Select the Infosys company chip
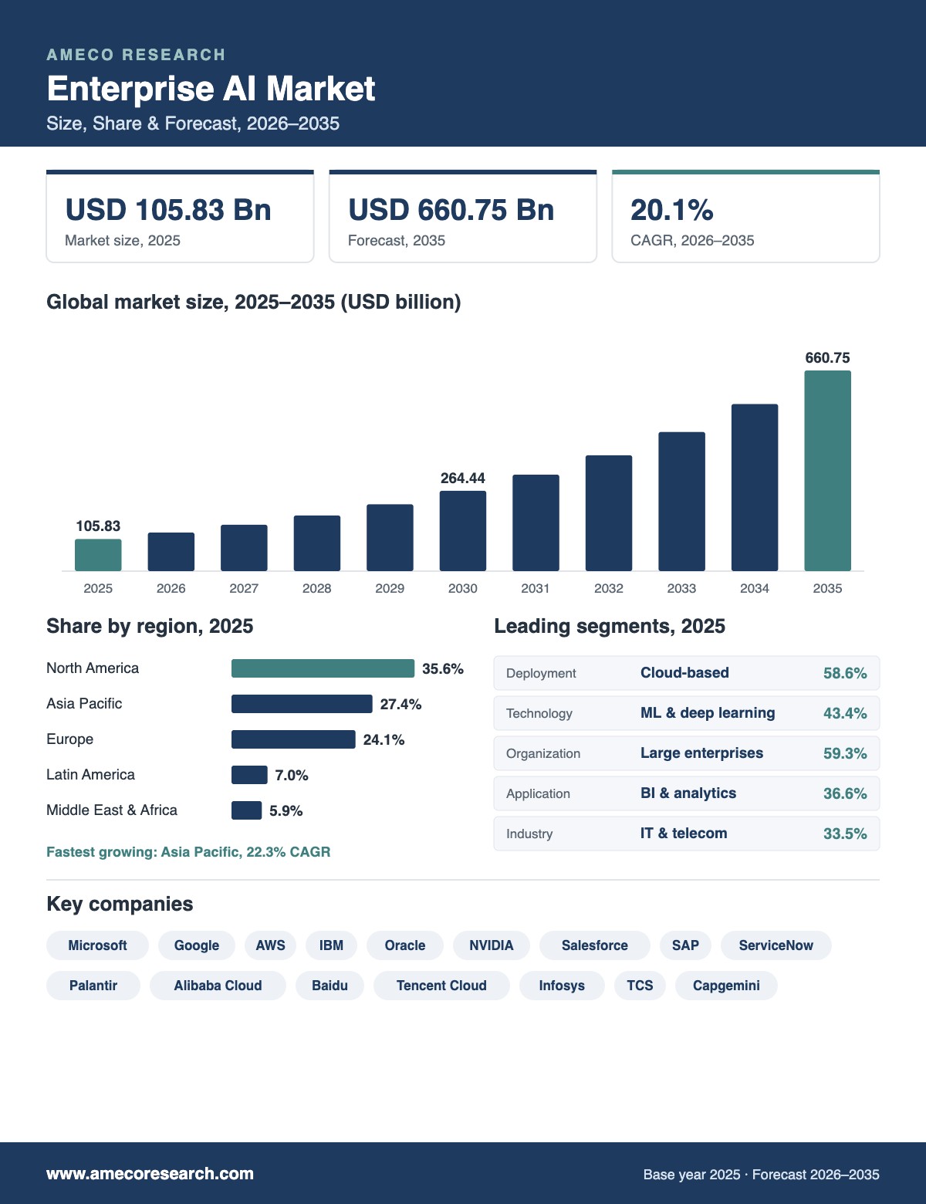Viewport: 926px width, 1204px height. click(562, 986)
